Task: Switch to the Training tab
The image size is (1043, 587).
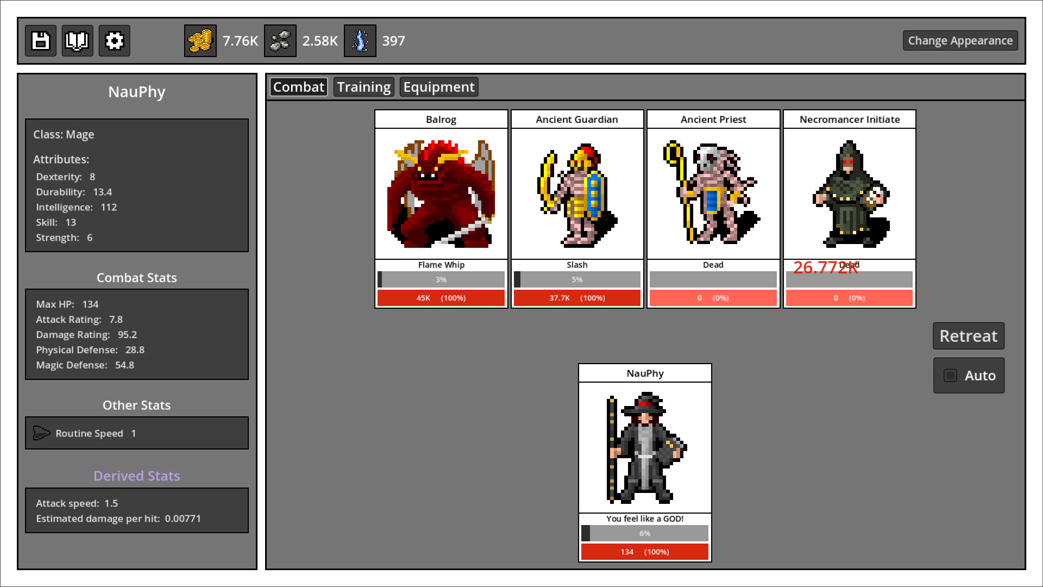Action: tap(363, 86)
